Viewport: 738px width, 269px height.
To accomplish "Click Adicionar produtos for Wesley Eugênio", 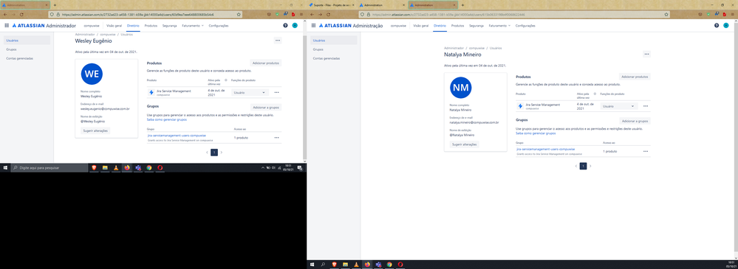I will tap(266, 63).
